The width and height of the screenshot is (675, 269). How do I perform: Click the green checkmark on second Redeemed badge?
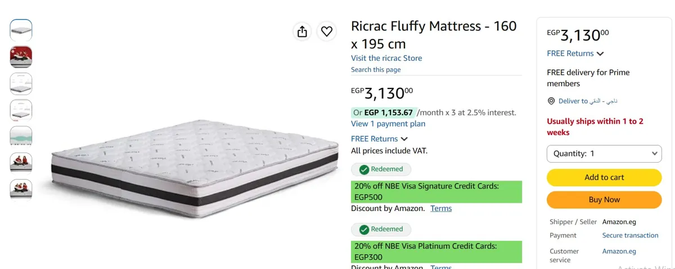pyautogui.click(x=364, y=230)
